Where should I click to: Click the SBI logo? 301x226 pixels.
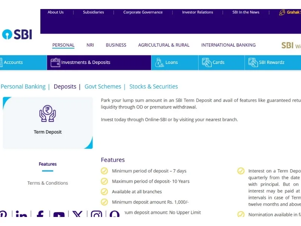(x=17, y=34)
